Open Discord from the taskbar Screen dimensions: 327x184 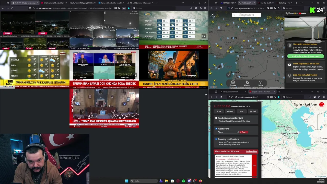pos(189,181)
